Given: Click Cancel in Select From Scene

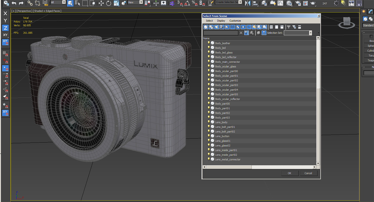Looking at the screenshot, I should pos(308,173).
